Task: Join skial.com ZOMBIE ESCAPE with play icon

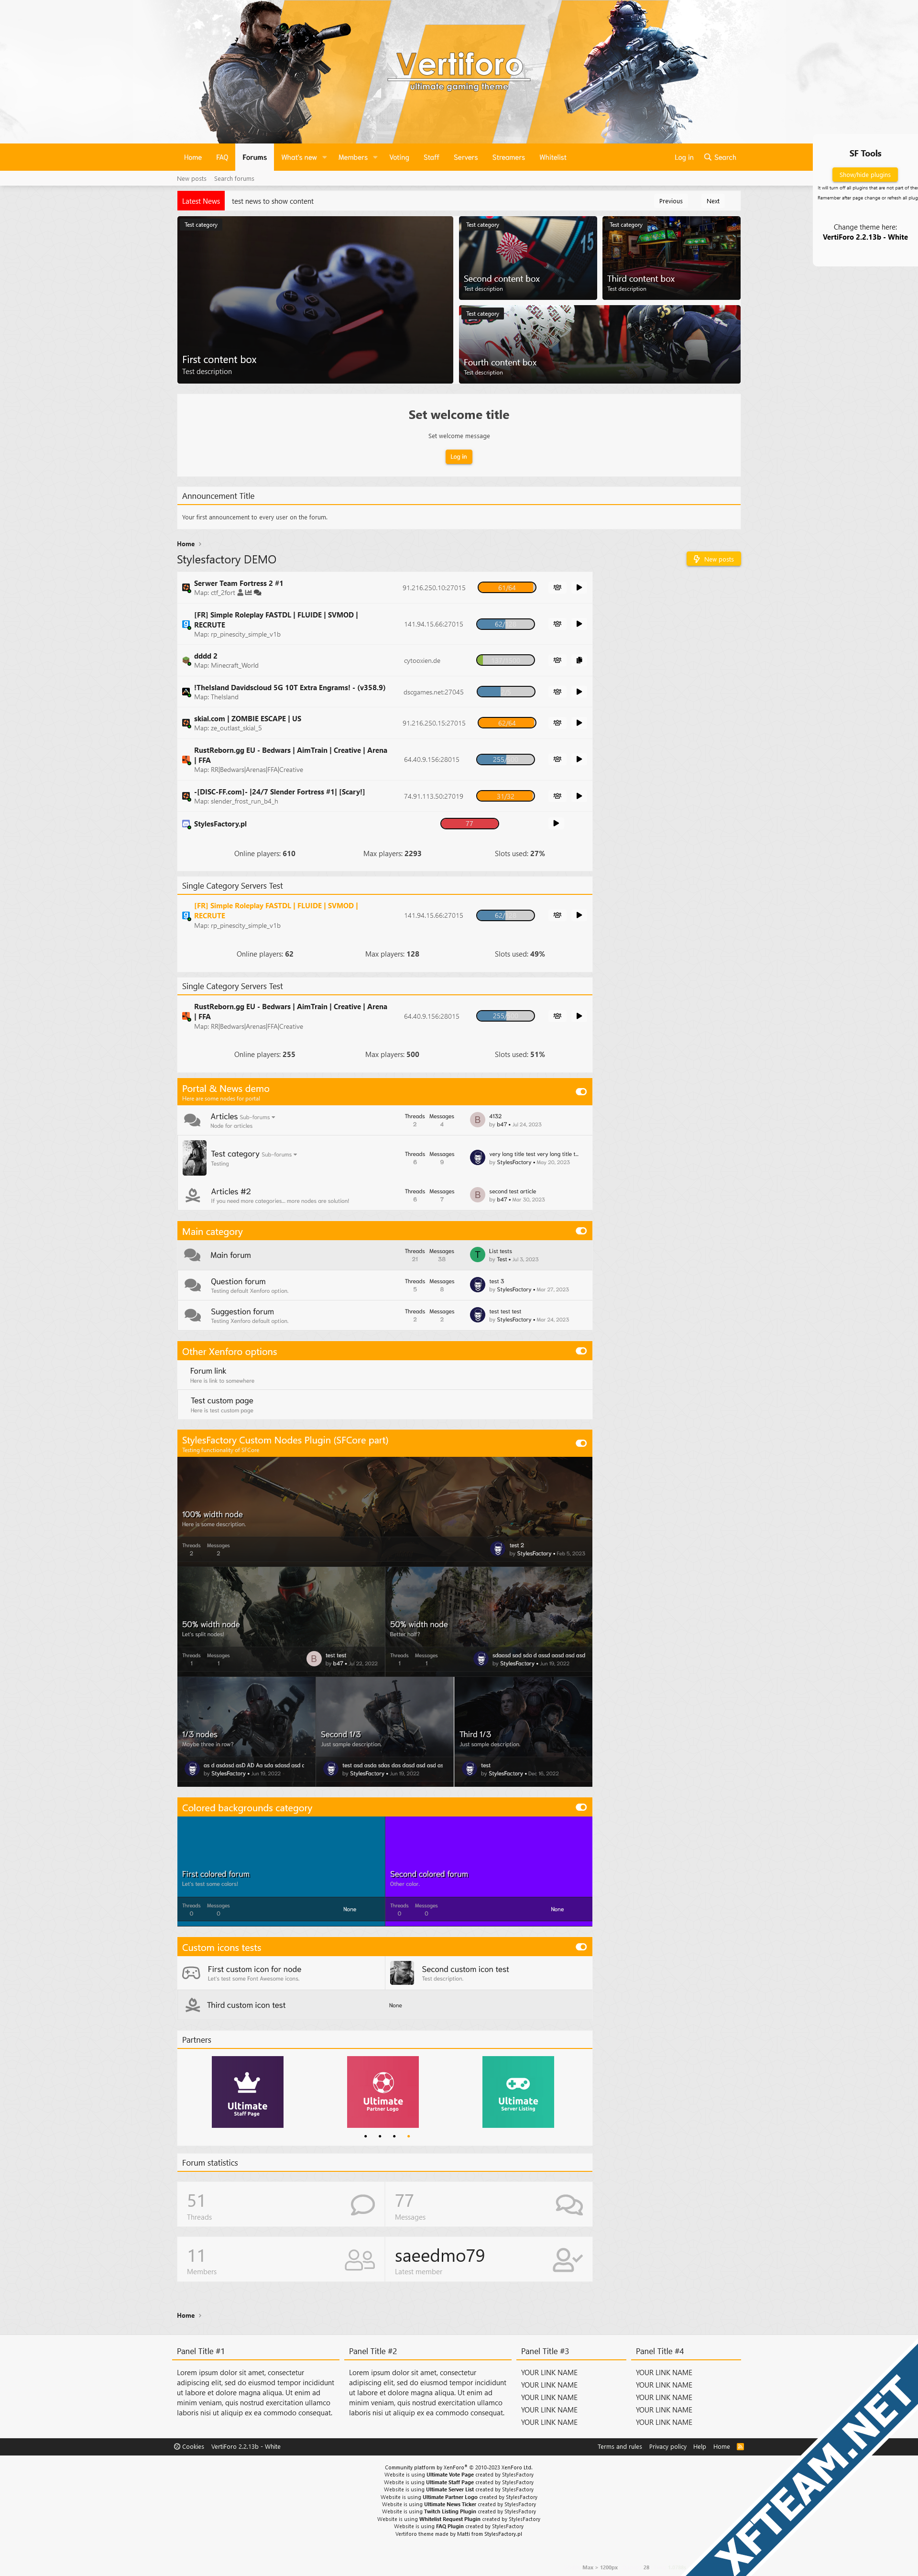Action: 579,723
